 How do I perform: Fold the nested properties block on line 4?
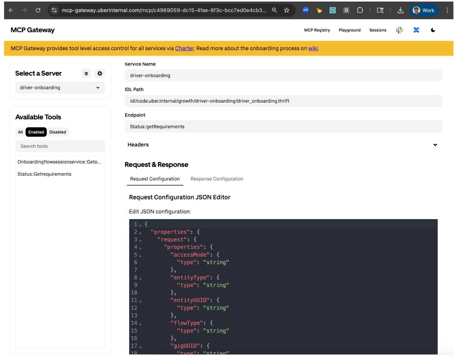pyautogui.click(x=140, y=248)
